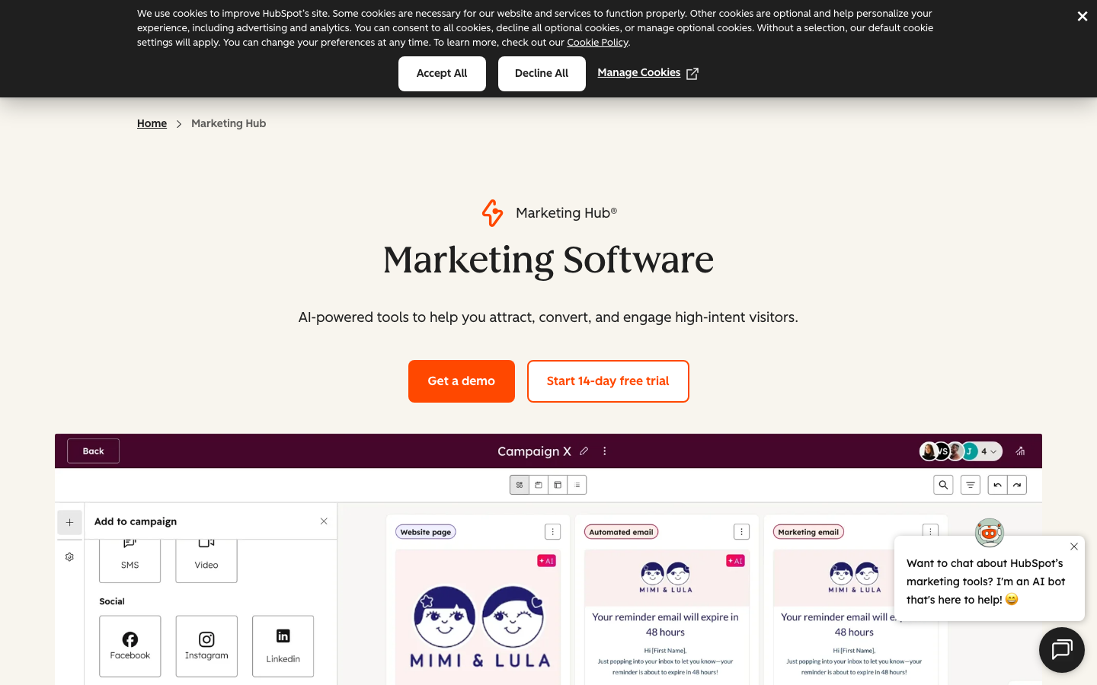Viewport: 1097px width, 685px height.
Task: Click the search magnifier icon
Action: 943,485
